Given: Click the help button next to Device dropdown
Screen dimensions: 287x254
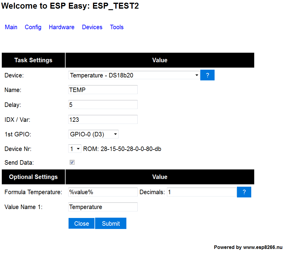Looking at the screenshot, I should click(x=207, y=75).
